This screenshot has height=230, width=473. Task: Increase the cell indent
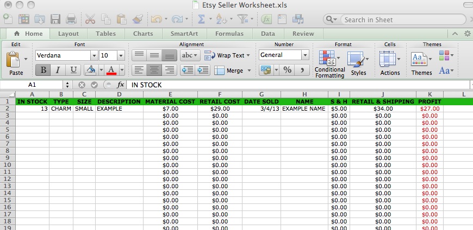tap(203, 70)
